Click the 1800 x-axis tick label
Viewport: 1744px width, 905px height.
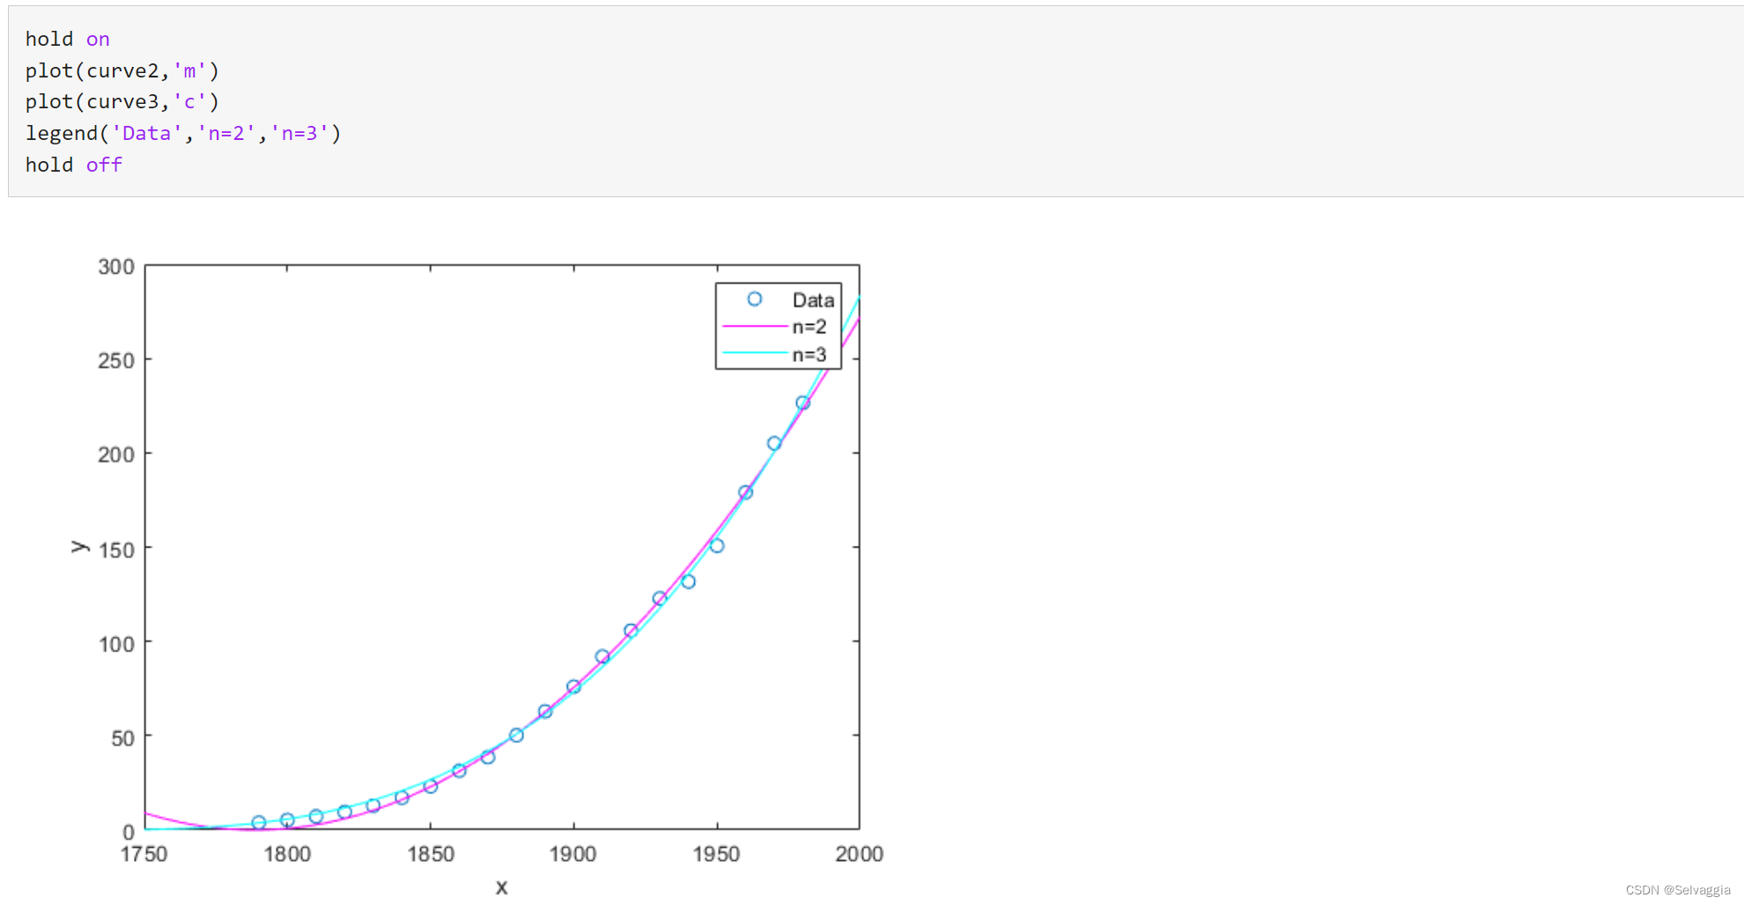pos(287,854)
